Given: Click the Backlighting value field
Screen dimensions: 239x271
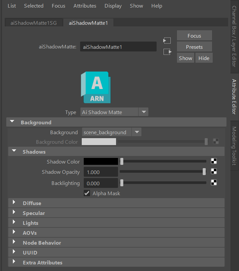Looking at the screenshot, I should pos(101,183).
